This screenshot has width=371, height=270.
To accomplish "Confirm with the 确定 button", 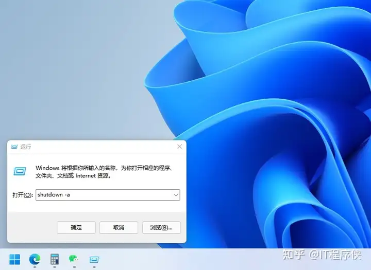I will pos(76,227).
